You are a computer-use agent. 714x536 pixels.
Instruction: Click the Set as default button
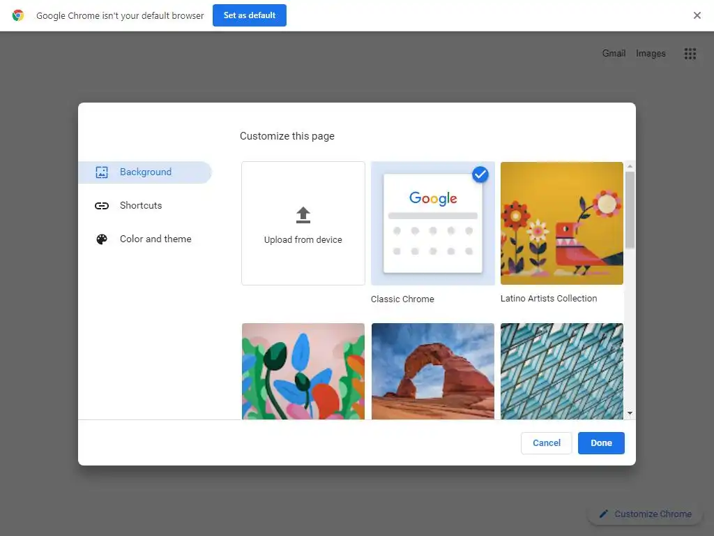pyautogui.click(x=249, y=15)
